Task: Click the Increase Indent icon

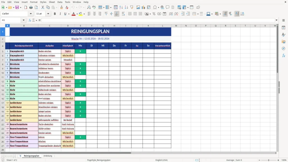Action: tap(183, 14)
